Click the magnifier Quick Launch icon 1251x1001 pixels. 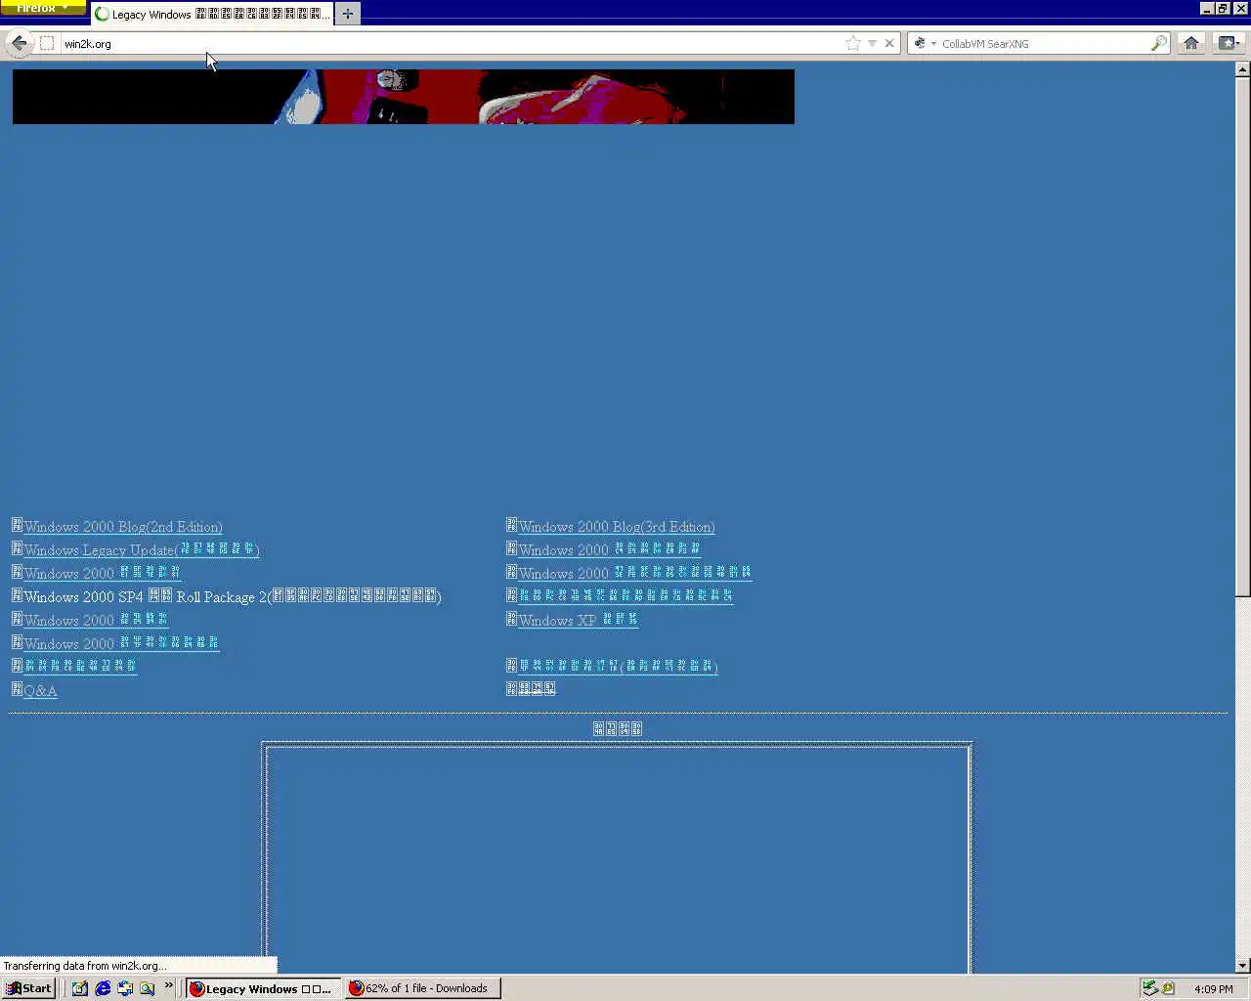(x=147, y=988)
